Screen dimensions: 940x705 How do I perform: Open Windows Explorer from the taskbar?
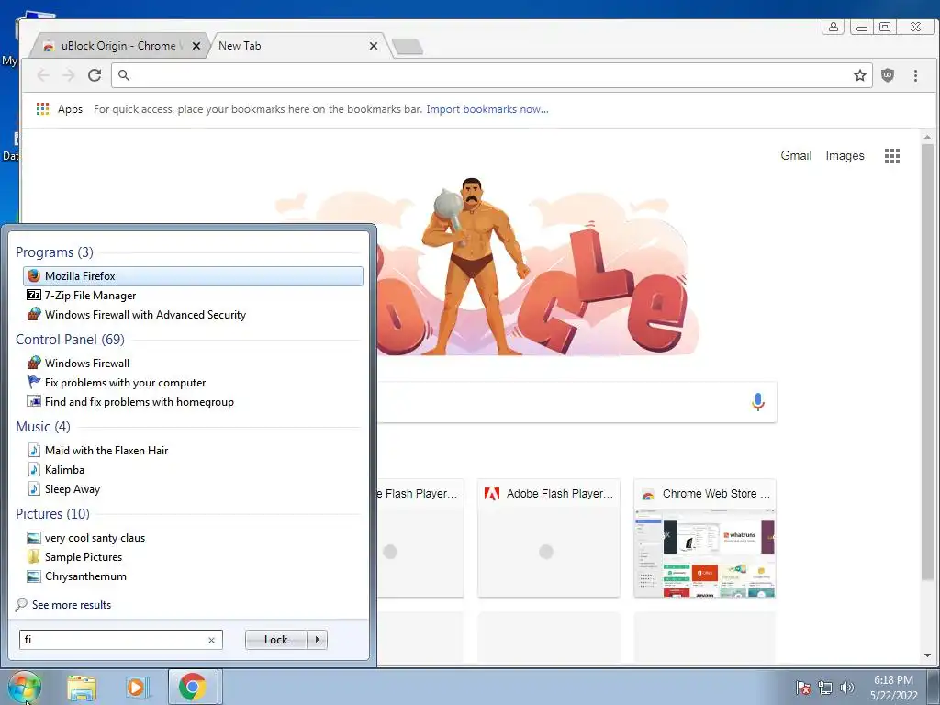[x=82, y=688]
